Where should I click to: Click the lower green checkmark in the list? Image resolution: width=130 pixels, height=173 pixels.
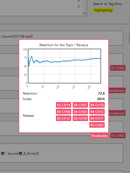(x=79, y=6)
